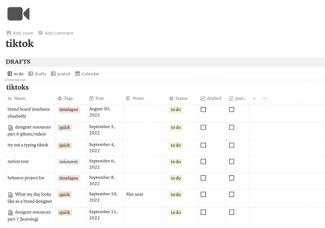Check drafted for try out a typing tiktok
Viewport: 325px width, 228px height.
203,145
